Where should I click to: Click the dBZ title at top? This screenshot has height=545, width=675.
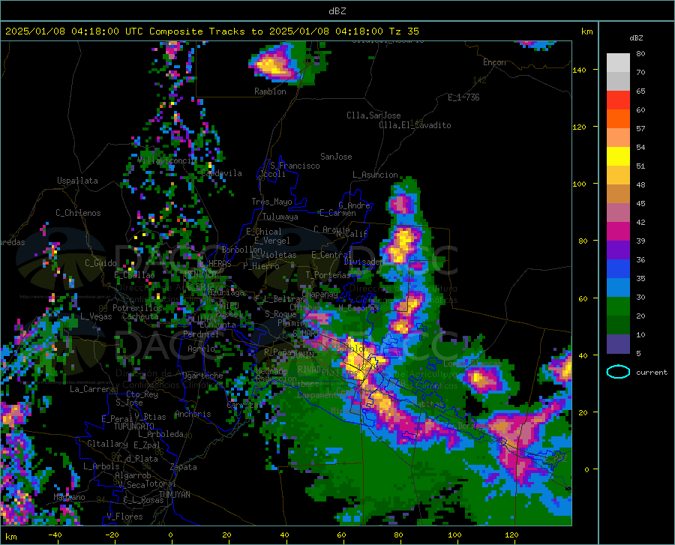(x=337, y=10)
